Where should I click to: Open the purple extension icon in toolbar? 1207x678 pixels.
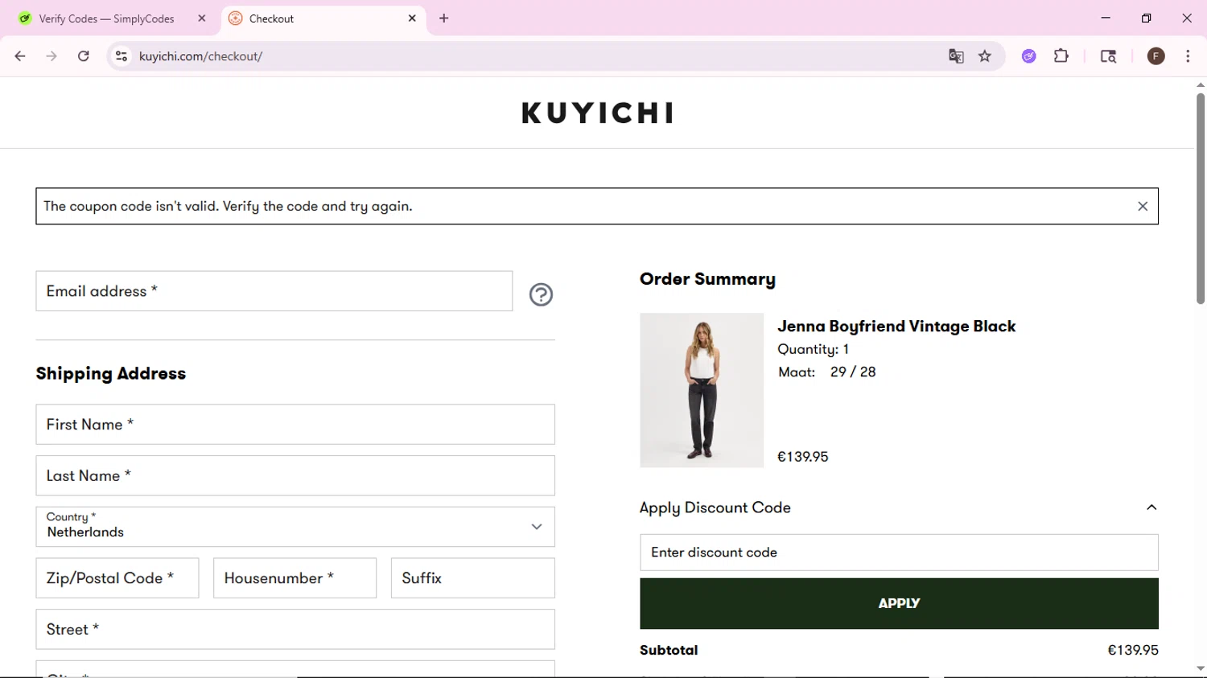pos(1029,56)
